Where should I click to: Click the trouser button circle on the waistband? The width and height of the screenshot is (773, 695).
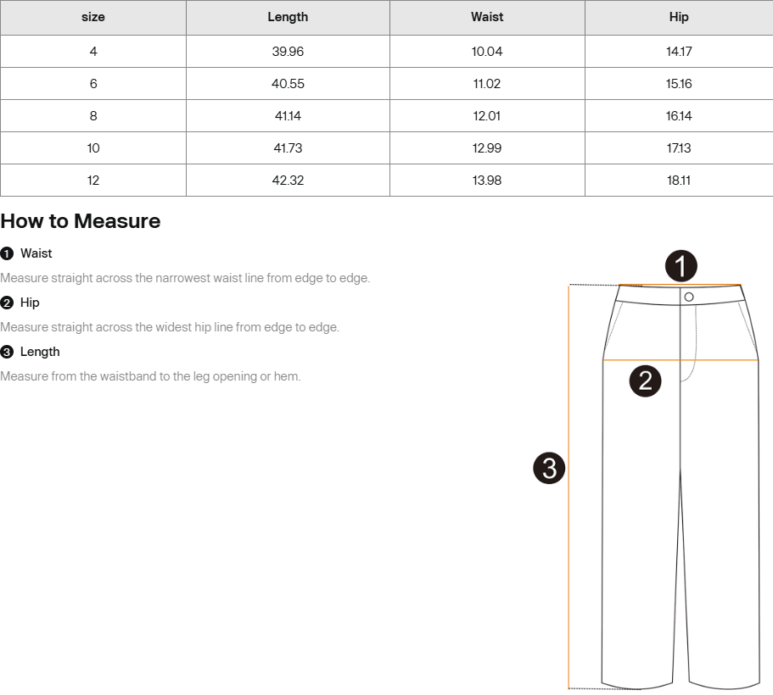[689, 297]
